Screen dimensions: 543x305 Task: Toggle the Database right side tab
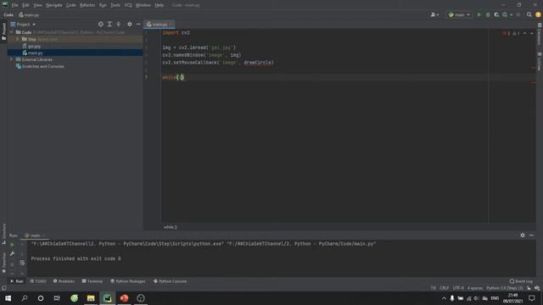pos(540,34)
